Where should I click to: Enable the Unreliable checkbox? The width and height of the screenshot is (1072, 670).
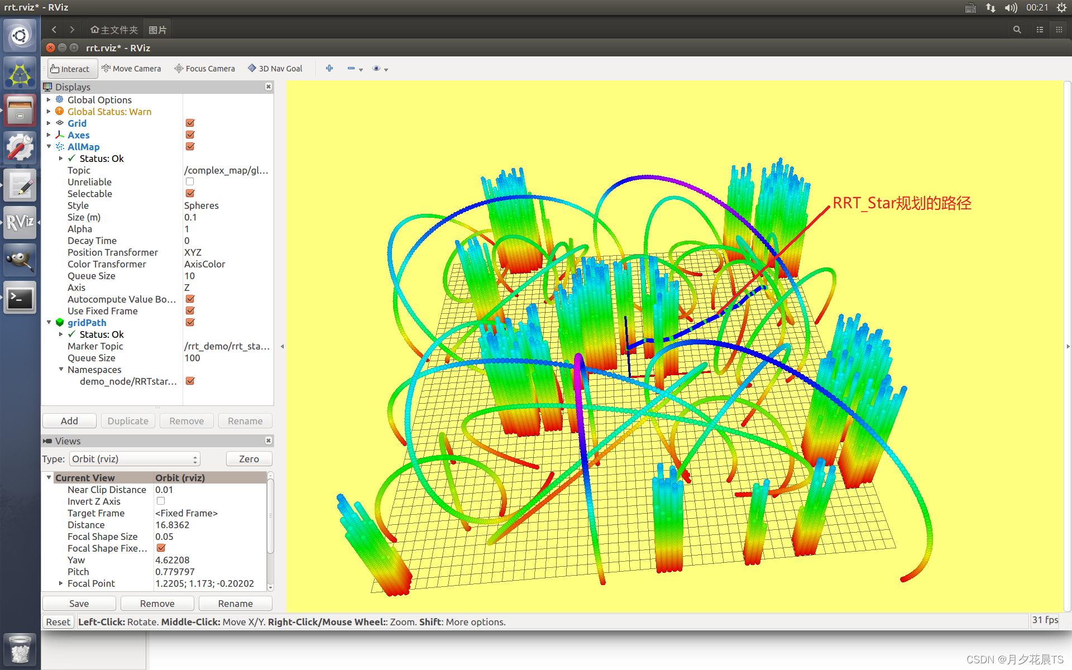click(x=190, y=182)
